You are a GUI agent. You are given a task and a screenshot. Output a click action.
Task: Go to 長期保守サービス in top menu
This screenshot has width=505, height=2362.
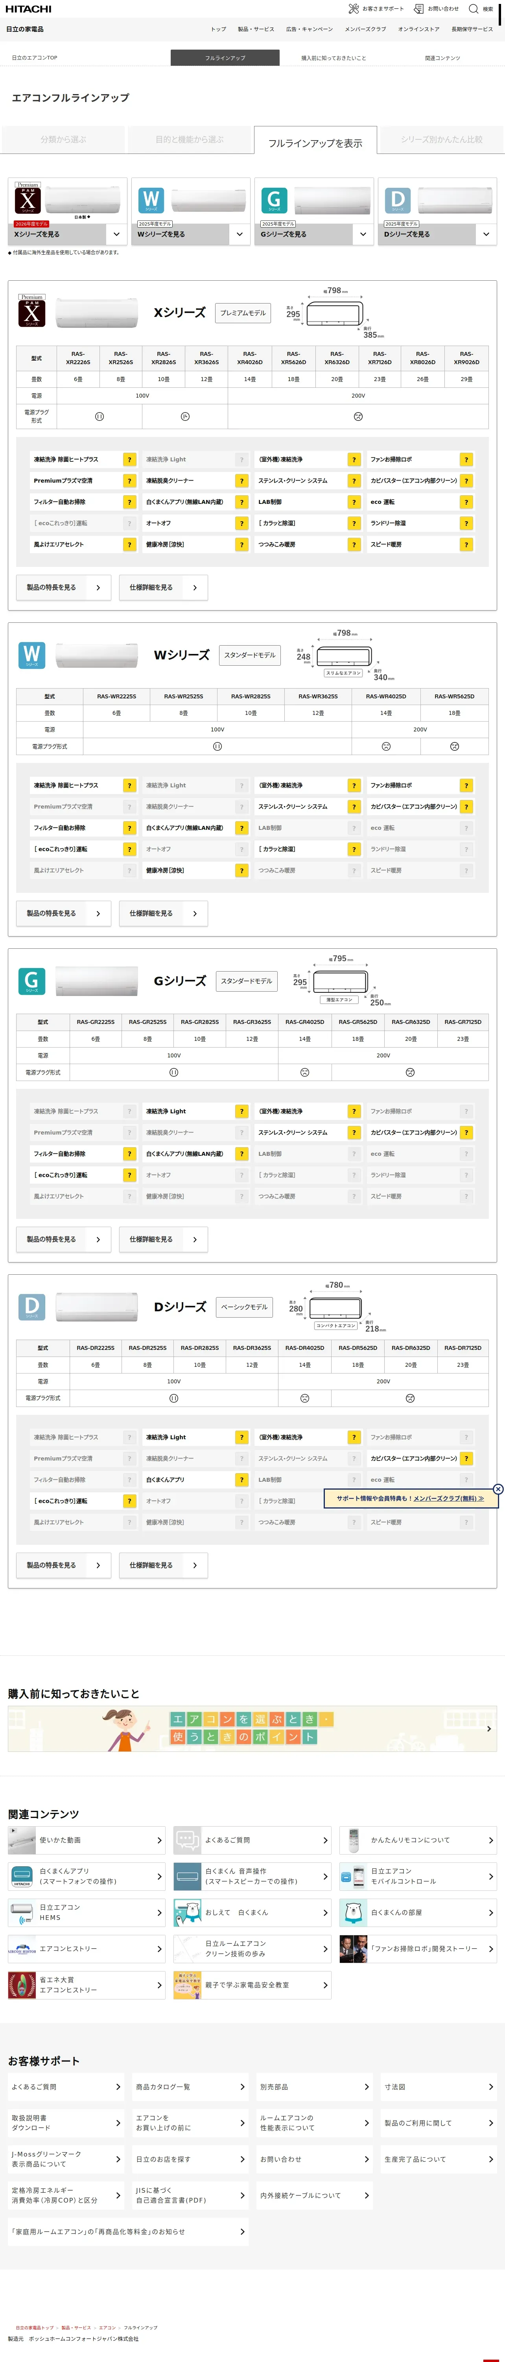coord(472,30)
